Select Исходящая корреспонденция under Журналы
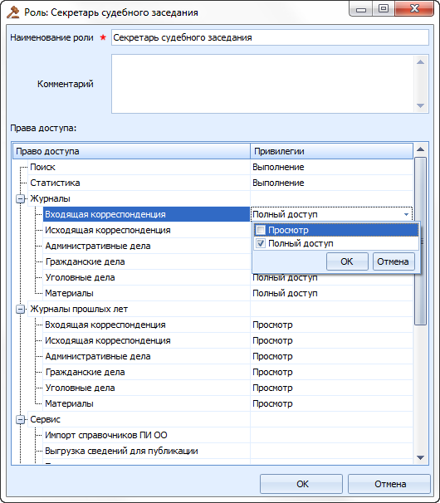The image size is (440, 503). [108, 230]
